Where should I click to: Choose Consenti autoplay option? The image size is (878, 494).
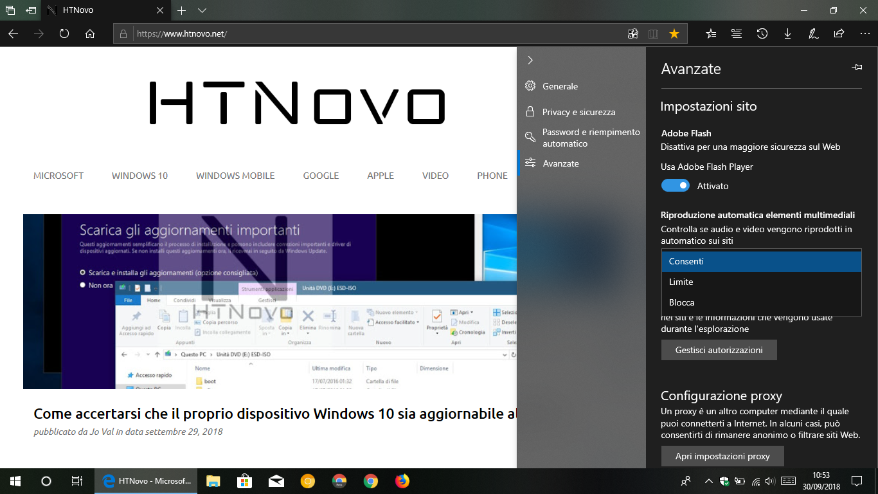tap(762, 262)
